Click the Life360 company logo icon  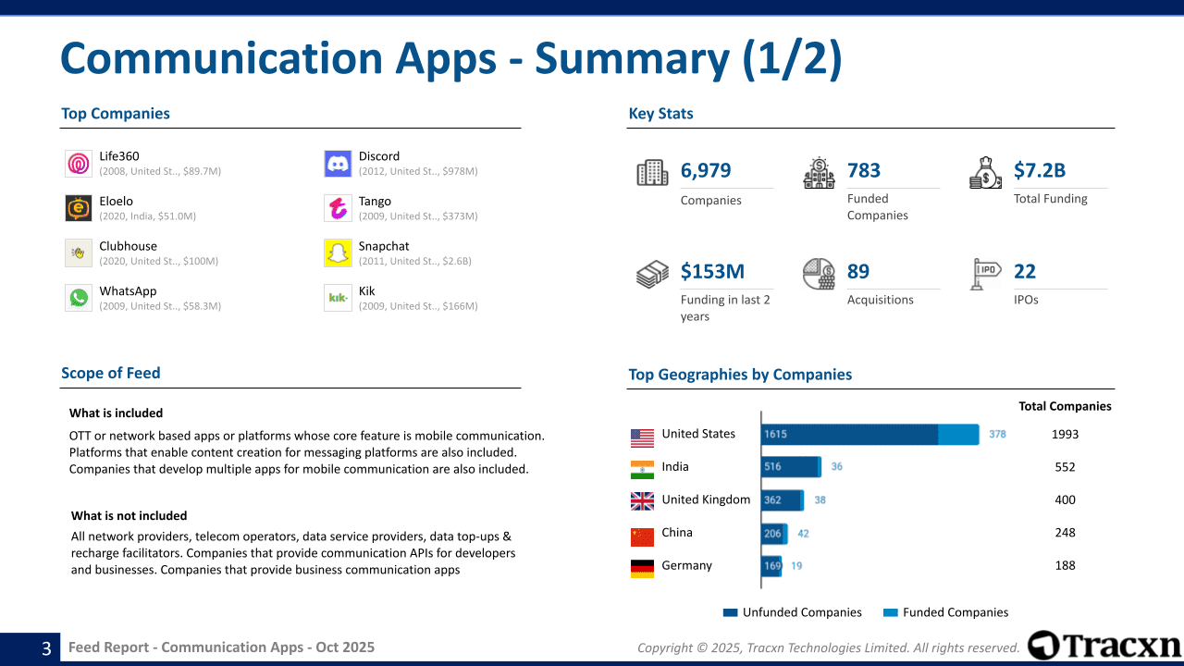79,164
